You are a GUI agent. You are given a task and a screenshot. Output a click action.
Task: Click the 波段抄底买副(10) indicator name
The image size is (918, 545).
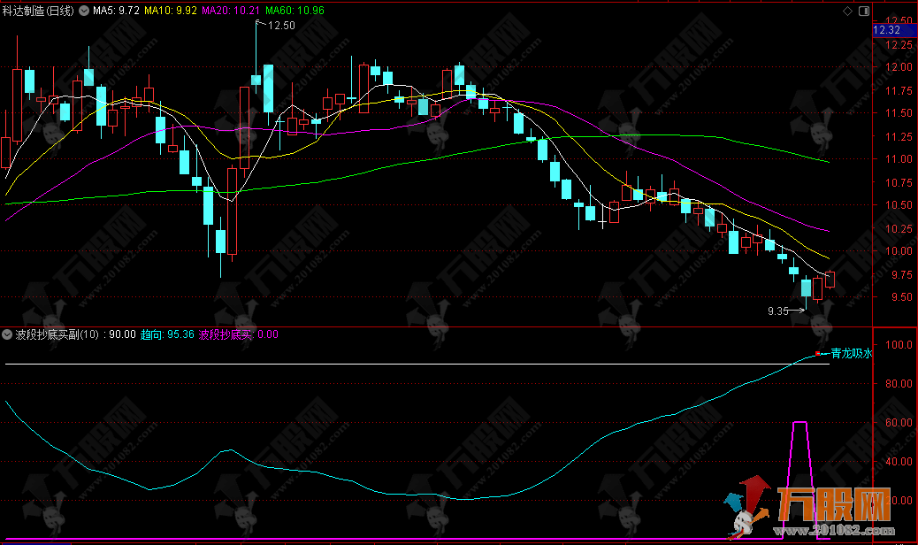pos(57,334)
